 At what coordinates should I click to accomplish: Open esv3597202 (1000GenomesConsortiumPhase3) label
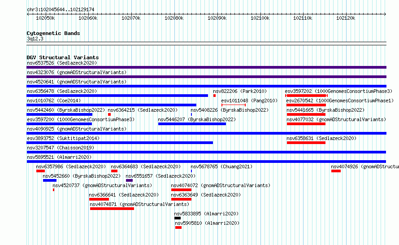coord(338,91)
